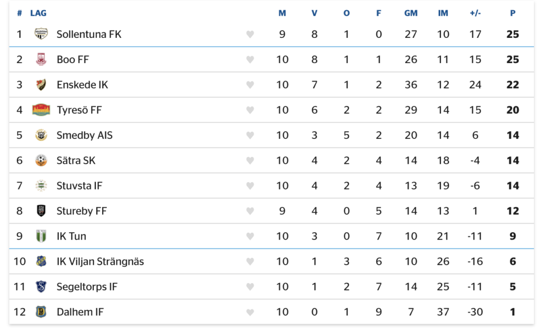Click the Dalhem IF club crest
This screenshot has width=539, height=329.
click(41, 312)
